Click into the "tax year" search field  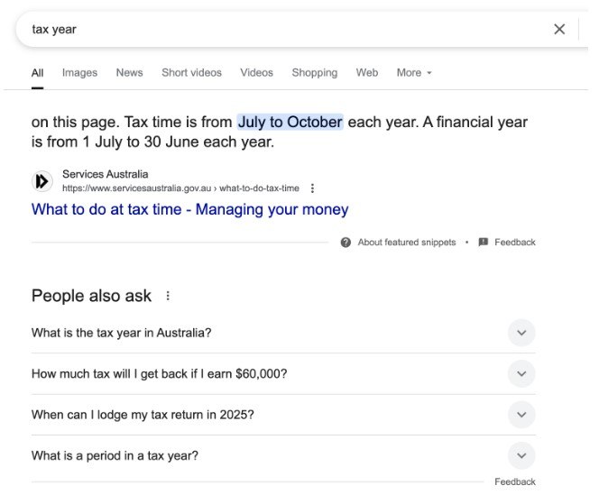tap(282, 29)
